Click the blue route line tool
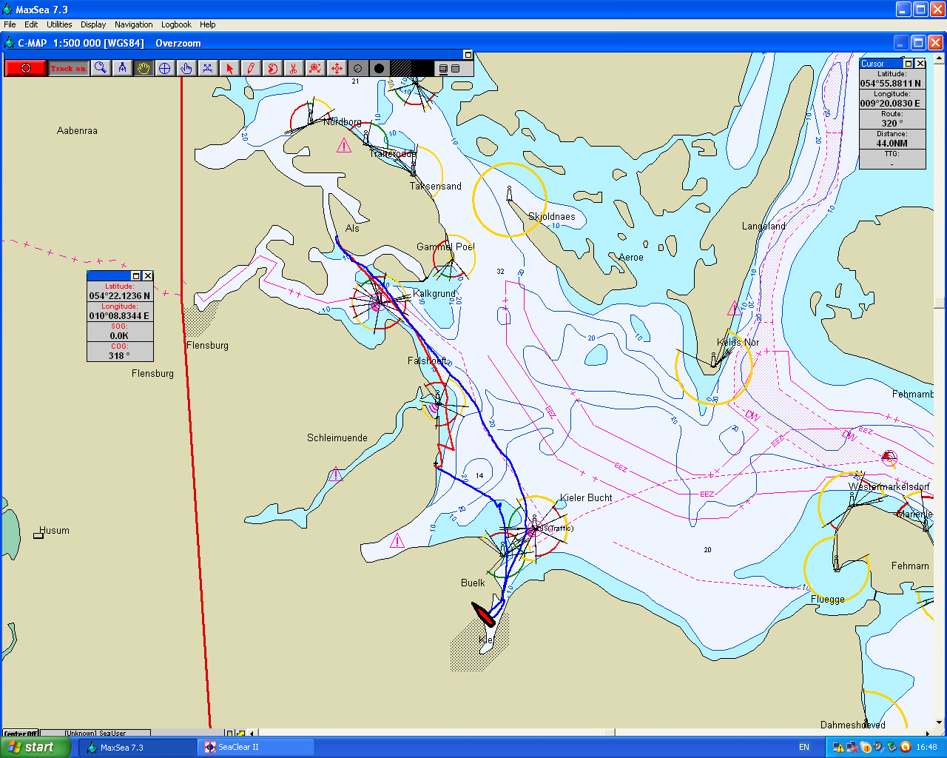947x758 pixels. coord(208,68)
